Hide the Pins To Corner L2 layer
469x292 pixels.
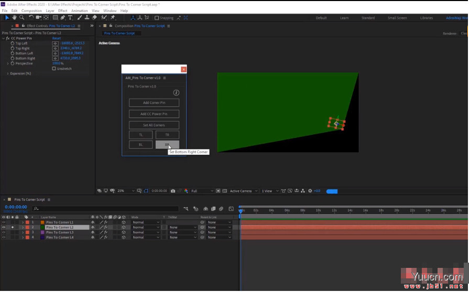click(4, 228)
